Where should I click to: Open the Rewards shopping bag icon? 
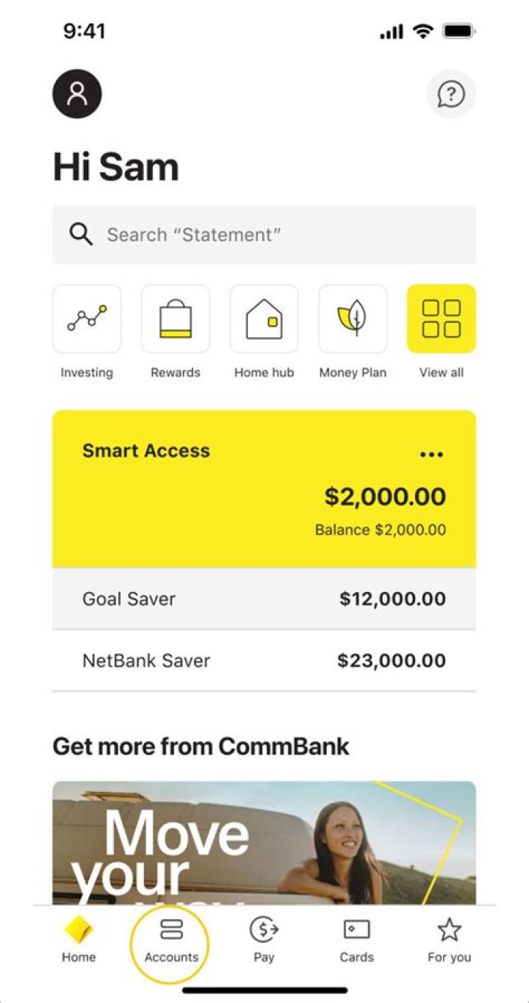pyautogui.click(x=176, y=319)
